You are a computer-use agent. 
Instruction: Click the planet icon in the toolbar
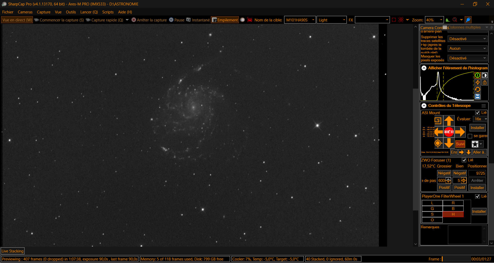pyautogui.click(x=242, y=20)
